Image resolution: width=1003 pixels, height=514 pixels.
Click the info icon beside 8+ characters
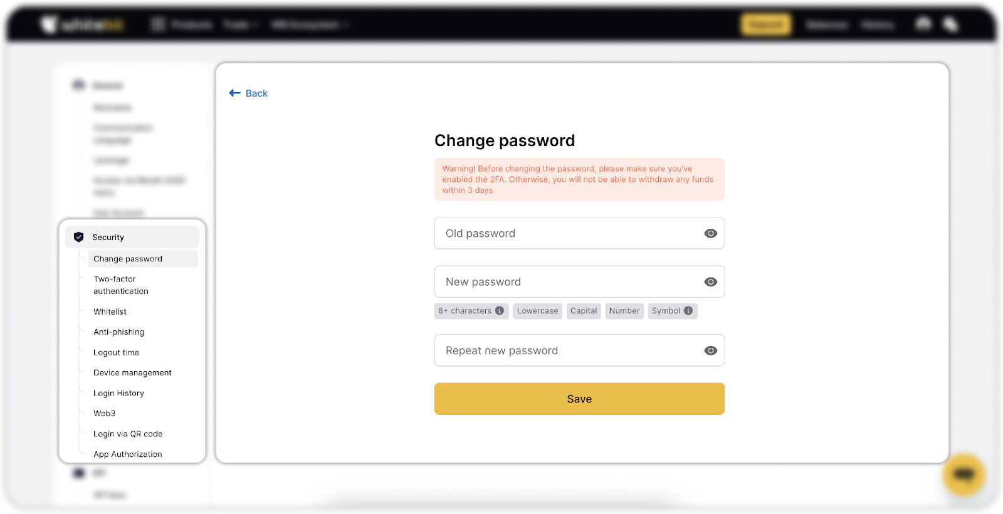500,311
